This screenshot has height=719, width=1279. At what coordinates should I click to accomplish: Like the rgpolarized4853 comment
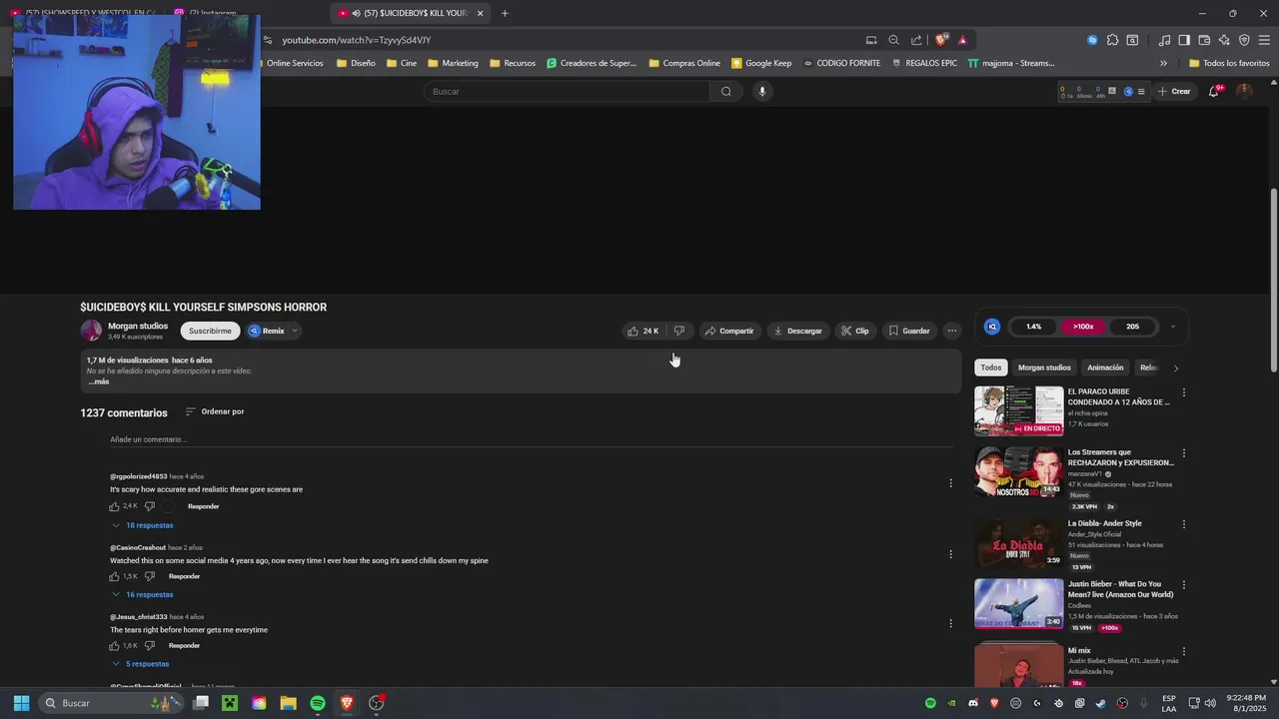(115, 506)
